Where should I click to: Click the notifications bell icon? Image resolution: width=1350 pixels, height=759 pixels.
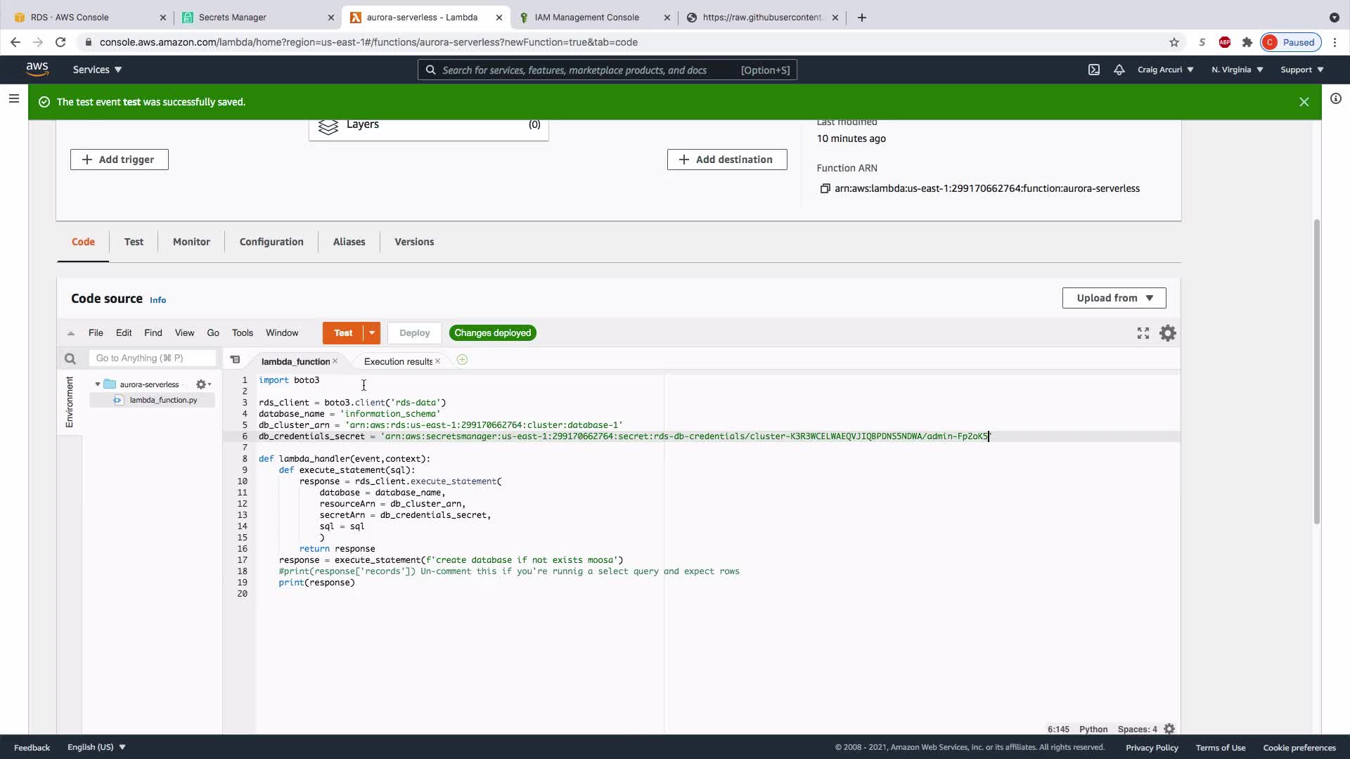tap(1119, 70)
